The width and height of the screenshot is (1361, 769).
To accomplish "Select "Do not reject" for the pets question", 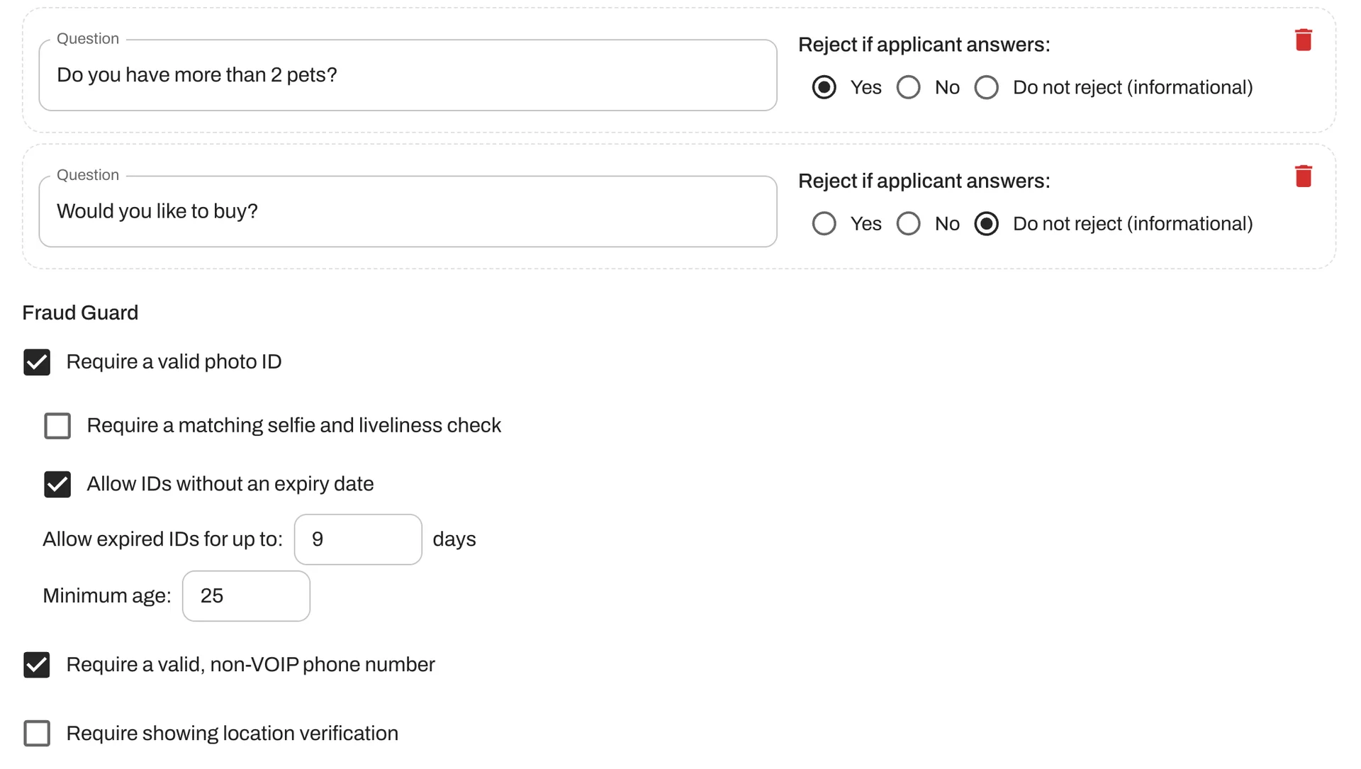I will click(x=986, y=87).
